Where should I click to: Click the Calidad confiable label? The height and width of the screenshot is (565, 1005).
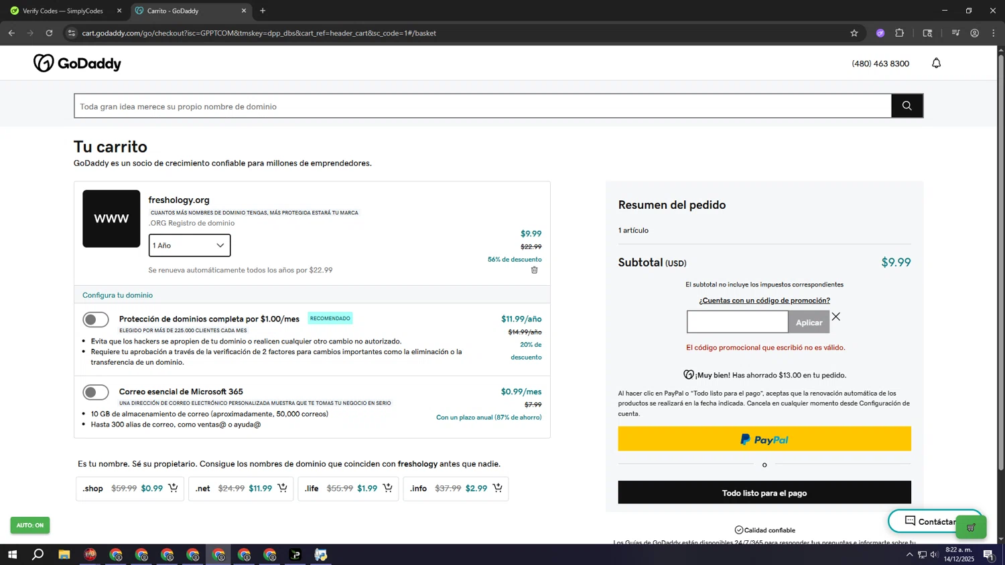pyautogui.click(x=764, y=530)
